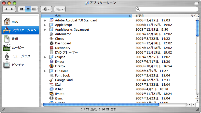
Task: Switch to icon view
Action: tap(22, 9)
